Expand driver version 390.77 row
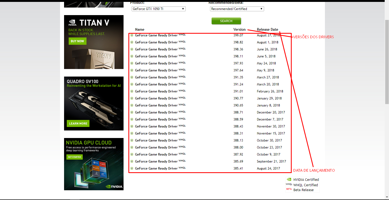This screenshot has width=389, height=200. 132,98
